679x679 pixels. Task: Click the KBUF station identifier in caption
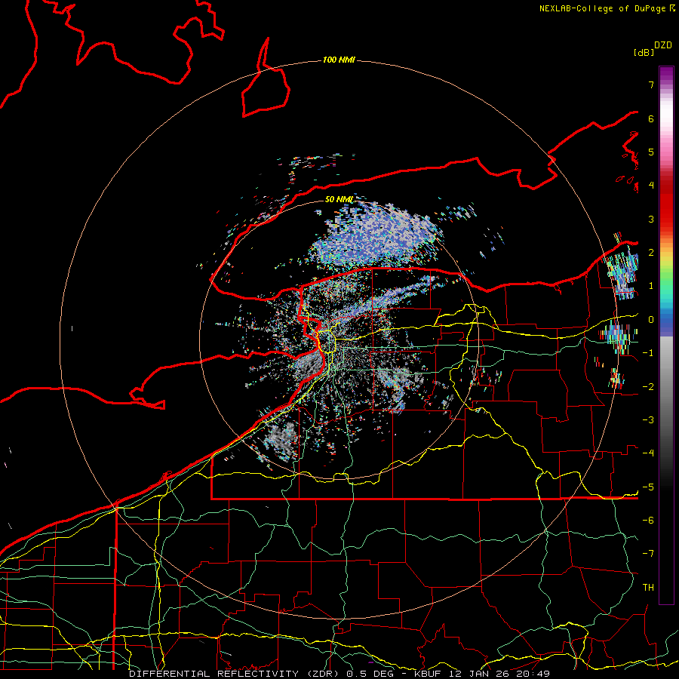[429, 674]
